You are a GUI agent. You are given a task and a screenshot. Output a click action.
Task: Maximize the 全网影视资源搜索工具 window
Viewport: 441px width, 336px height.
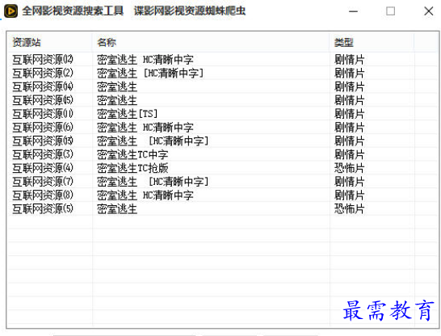390,11
